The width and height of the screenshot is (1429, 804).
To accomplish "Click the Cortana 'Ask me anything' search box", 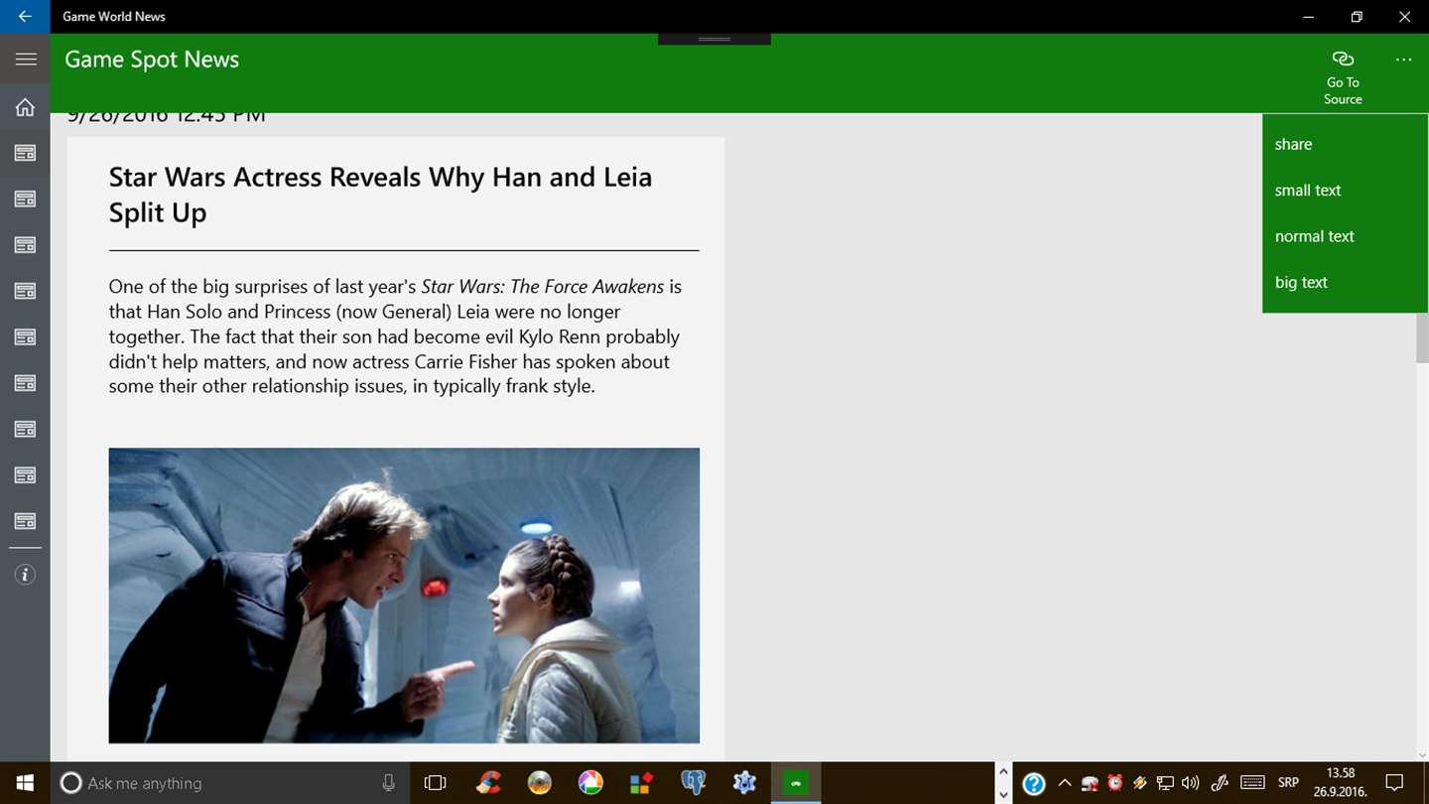I will click(228, 783).
